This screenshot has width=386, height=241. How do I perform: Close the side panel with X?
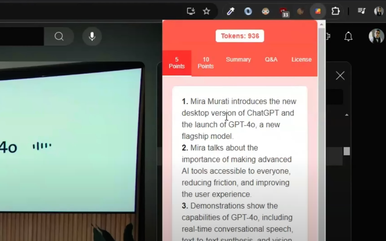pyautogui.click(x=340, y=75)
